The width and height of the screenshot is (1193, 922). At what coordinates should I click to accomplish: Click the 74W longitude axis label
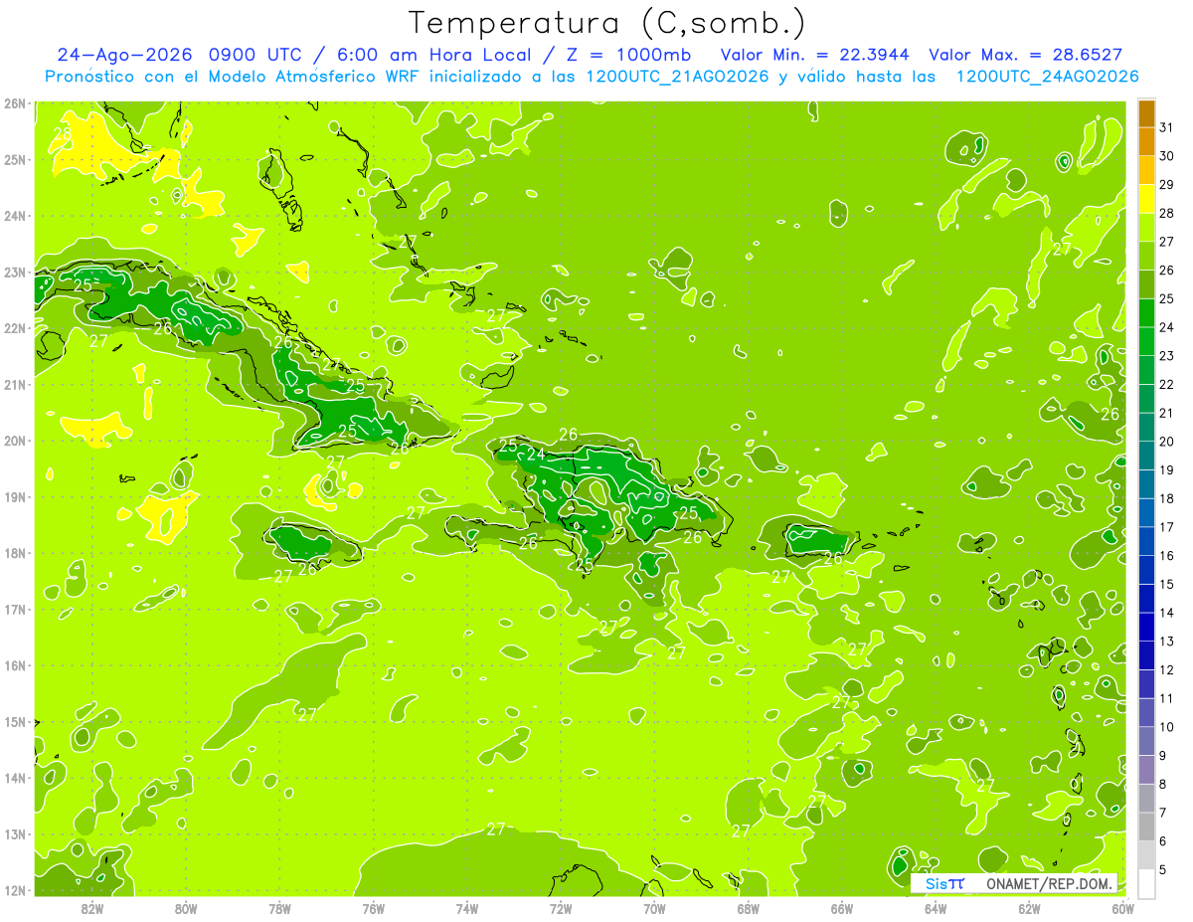click(x=467, y=908)
